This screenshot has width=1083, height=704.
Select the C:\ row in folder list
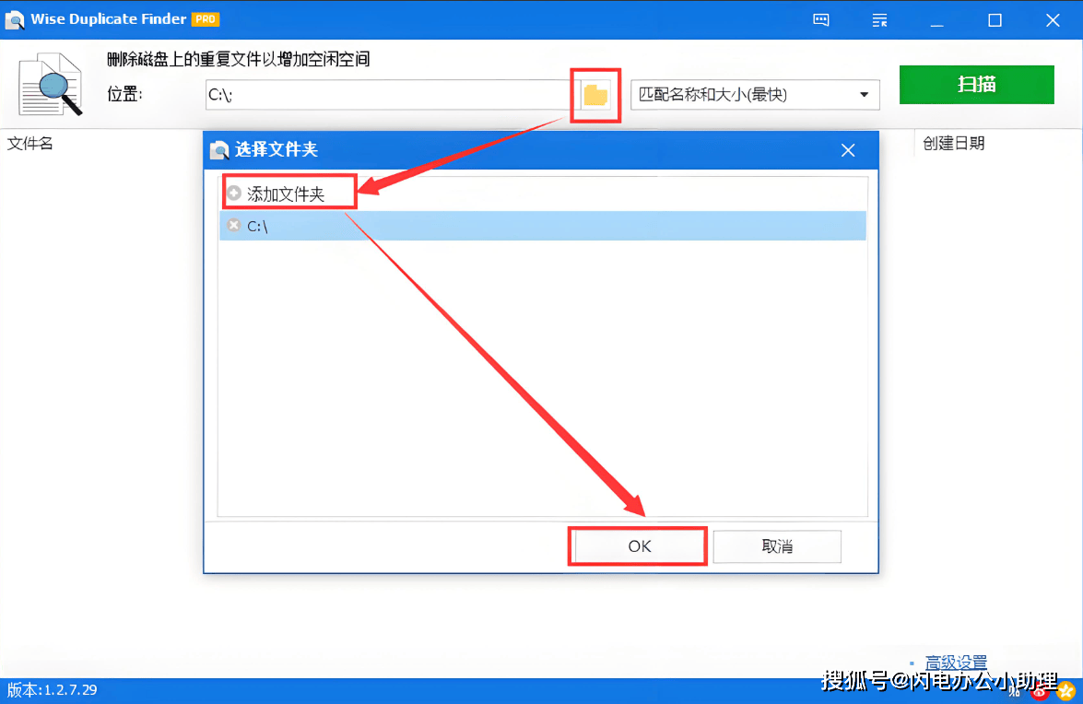[543, 226]
